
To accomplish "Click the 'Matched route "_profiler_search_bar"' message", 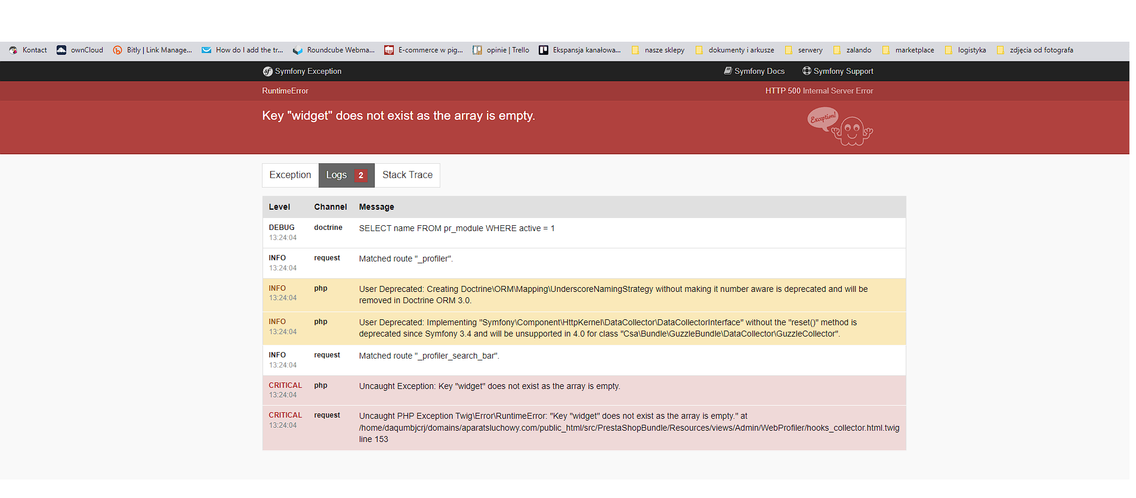I will pos(429,356).
